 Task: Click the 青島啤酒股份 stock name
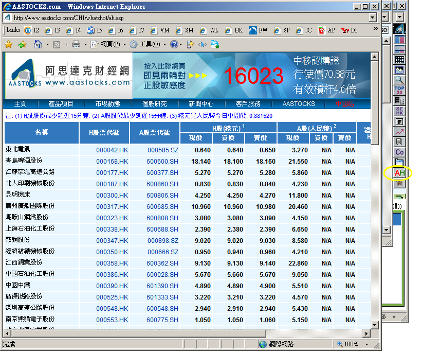(x=24, y=161)
